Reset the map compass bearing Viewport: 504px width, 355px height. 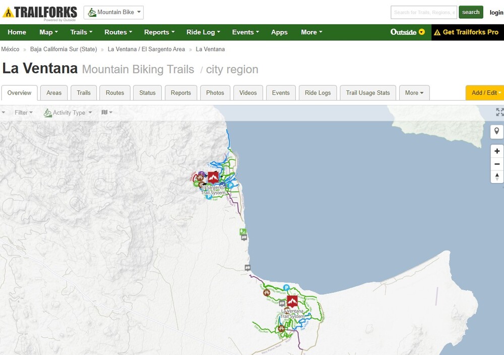pos(497,176)
